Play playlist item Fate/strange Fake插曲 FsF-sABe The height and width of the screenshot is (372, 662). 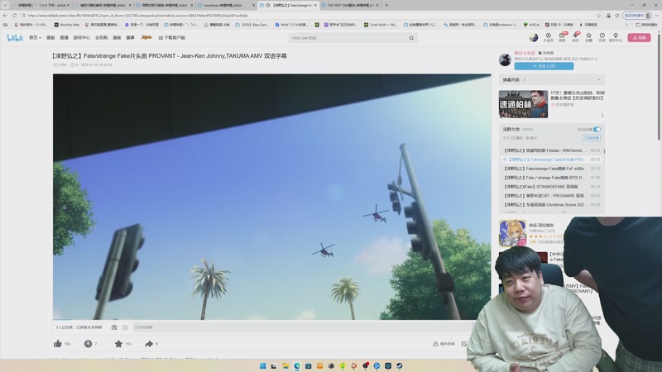click(551, 169)
